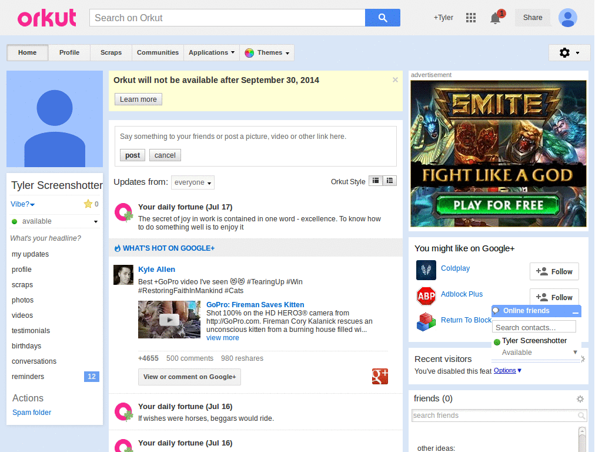The image size is (602, 452).
Task: Expand the chat Available status arrow
Action: (575, 352)
